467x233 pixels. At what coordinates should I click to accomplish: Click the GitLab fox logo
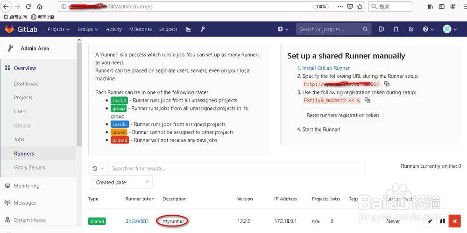[9, 29]
